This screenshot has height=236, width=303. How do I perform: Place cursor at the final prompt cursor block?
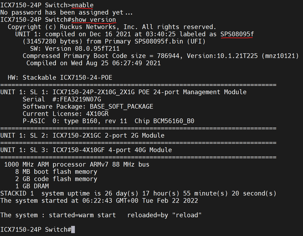(74, 229)
